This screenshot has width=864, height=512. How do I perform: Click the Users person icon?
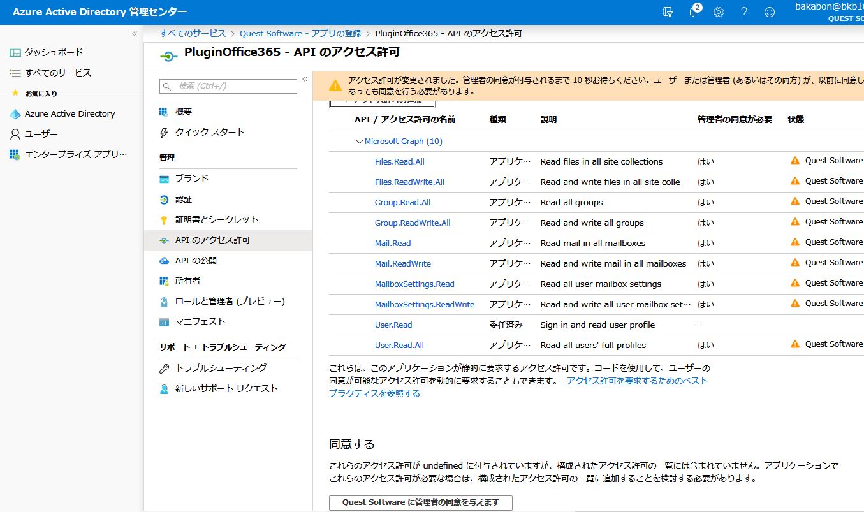15,134
